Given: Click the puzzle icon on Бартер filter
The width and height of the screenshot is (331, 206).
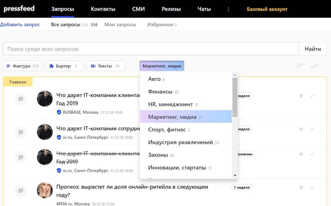Looking at the screenshot, I should tap(51, 66).
